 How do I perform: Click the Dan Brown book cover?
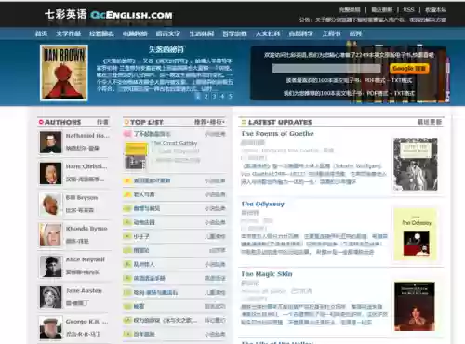(64, 73)
